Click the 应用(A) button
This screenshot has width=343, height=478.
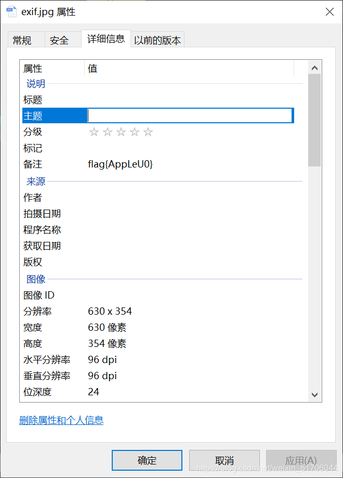click(301, 460)
